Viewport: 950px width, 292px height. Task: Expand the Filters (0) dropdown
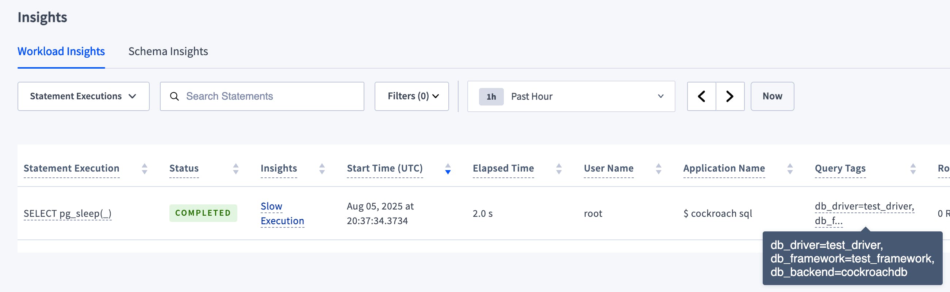(411, 96)
